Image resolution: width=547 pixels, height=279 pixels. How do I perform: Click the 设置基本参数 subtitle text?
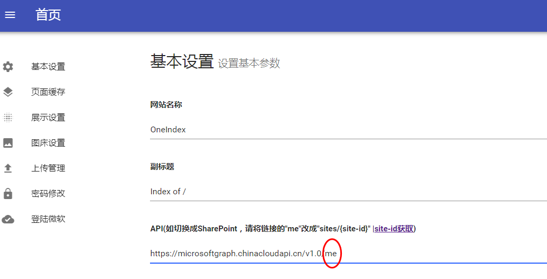249,64
